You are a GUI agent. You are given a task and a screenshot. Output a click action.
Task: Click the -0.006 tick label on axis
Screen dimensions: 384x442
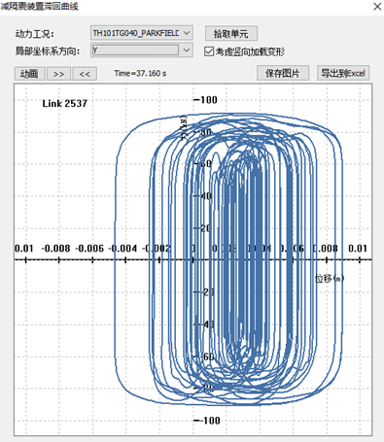(89, 249)
